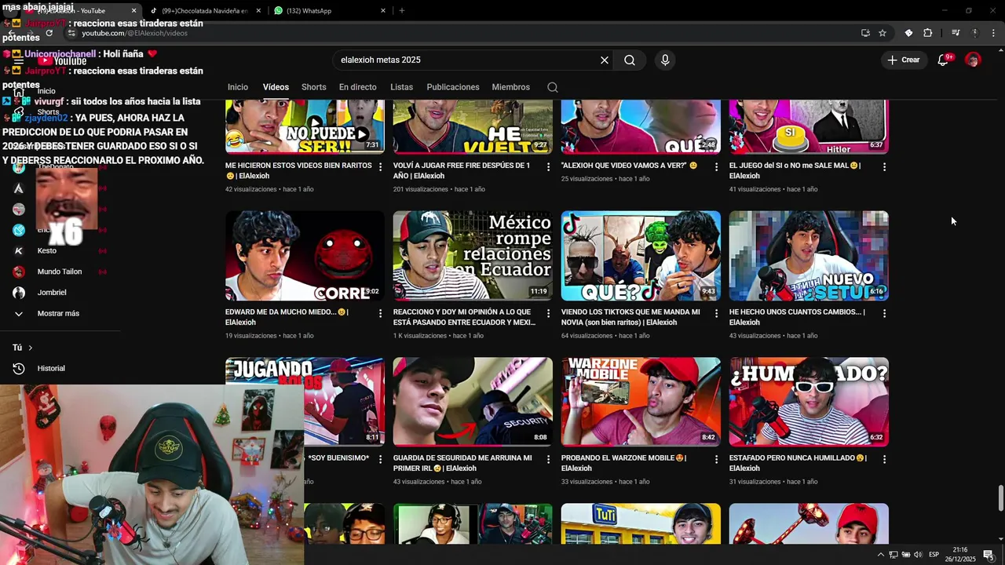The image size is (1005, 565).
Task: Open the volume icon in the system tray
Action: (x=918, y=555)
